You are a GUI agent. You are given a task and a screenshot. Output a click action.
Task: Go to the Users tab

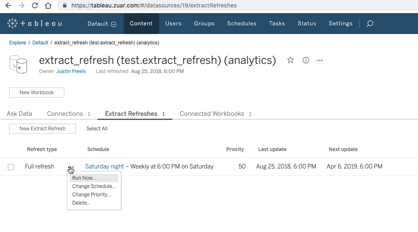click(x=173, y=24)
